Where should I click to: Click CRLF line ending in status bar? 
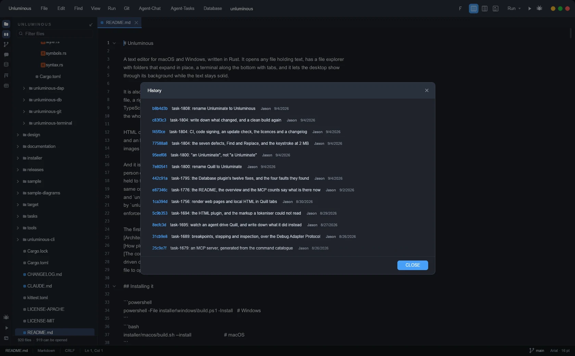coord(70,351)
